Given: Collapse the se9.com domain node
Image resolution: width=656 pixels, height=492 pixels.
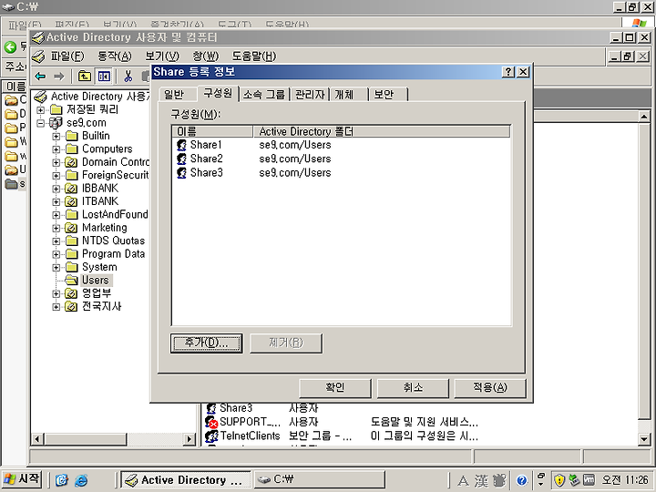Looking at the screenshot, I should [x=41, y=123].
